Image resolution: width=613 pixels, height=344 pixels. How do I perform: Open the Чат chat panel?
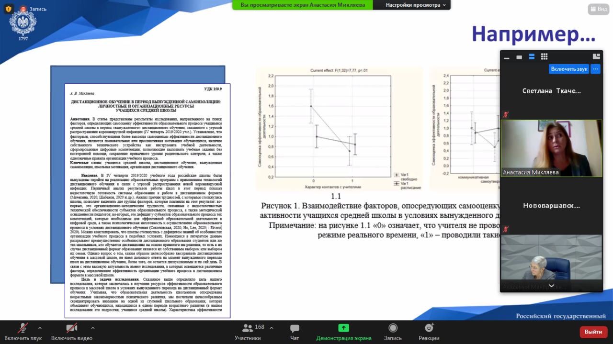click(x=295, y=332)
